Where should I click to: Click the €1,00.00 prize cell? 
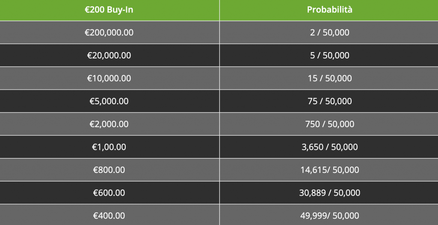pos(109,147)
